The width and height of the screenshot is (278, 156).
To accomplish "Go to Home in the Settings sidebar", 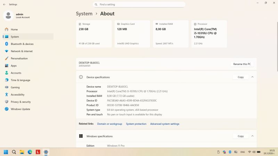I will point(14,30).
